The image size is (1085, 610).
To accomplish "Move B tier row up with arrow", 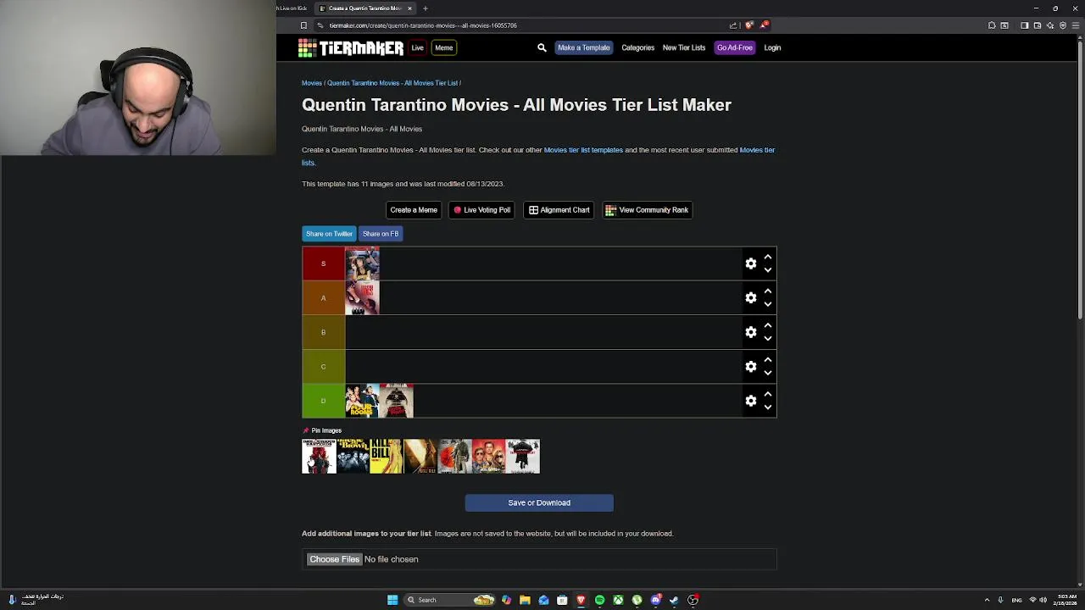I will click(768, 325).
